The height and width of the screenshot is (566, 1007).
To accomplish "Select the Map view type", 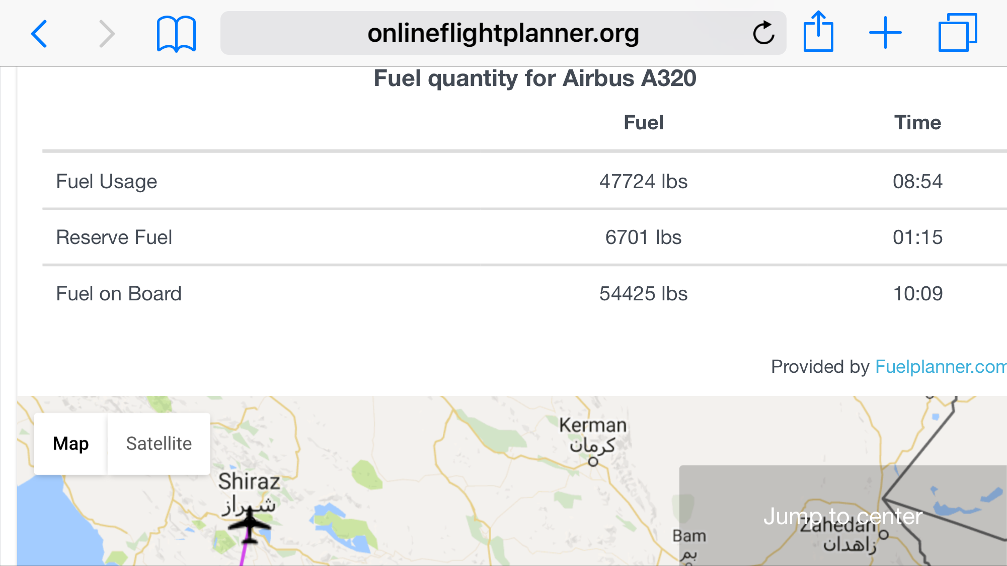I will pyautogui.click(x=71, y=444).
